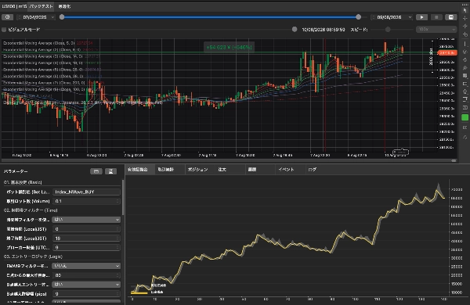The width and height of the screenshot is (470, 305).
Task: Open the 時間帯フィルター dropdown showing はい
Action: 86,220
